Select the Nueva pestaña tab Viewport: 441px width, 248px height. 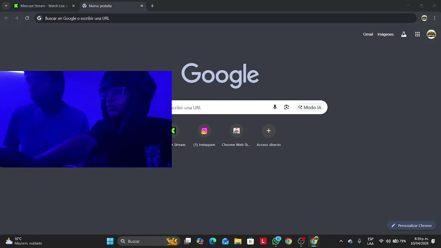coord(113,6)
